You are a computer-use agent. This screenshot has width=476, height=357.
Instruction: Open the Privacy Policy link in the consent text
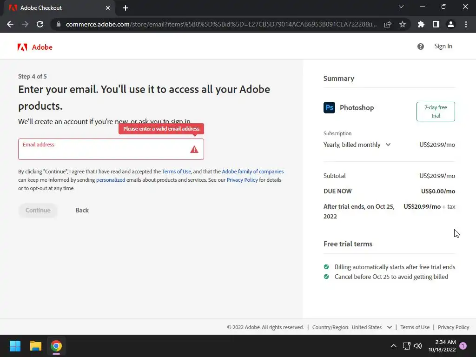[x=242, y=180]
